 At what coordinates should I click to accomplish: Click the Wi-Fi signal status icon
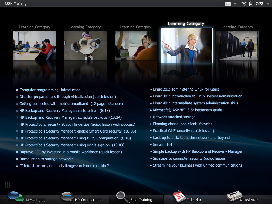tap(244, 4)
